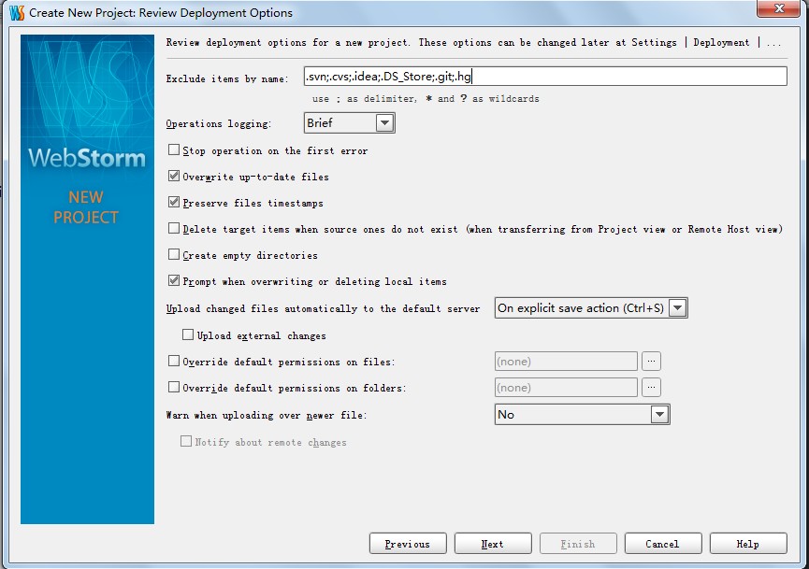Open Warn when uploading over newer file dropdown
This screenshot has width=809, height=569.
click(x=582, y=415)
